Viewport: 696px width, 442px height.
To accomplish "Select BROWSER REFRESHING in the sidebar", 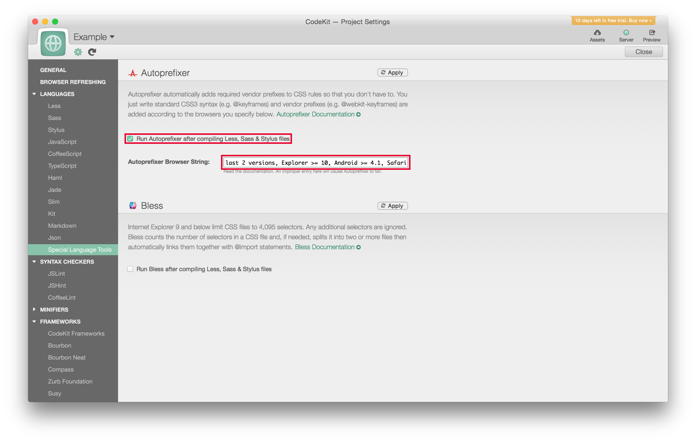I will click(x=73, y=82).
